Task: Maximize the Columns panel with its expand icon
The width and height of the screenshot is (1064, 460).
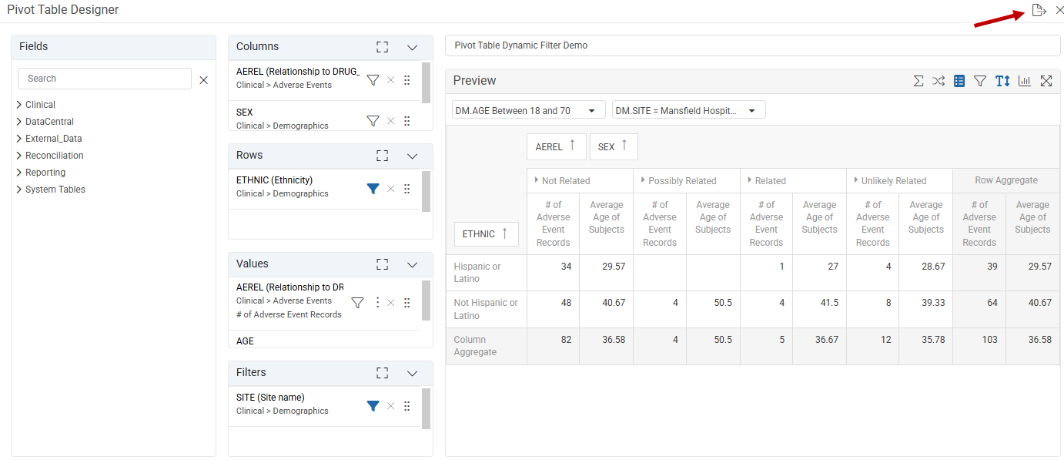Action: pyautogui.click(x=382, y=47)
